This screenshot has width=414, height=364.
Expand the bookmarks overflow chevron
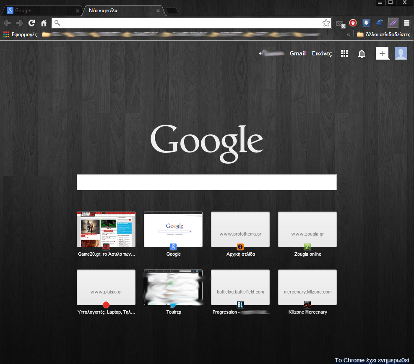point(348,35)
